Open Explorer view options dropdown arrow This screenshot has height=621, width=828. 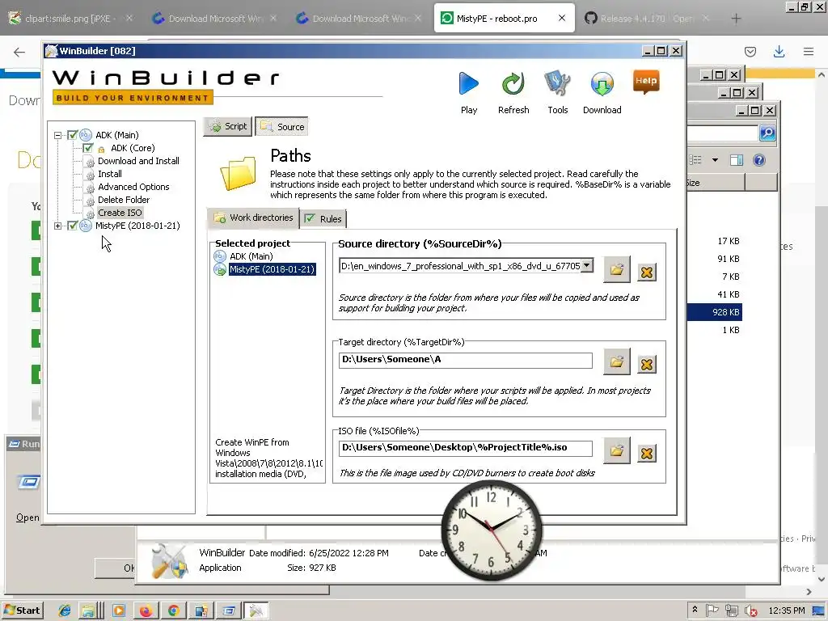click(715, 160)
